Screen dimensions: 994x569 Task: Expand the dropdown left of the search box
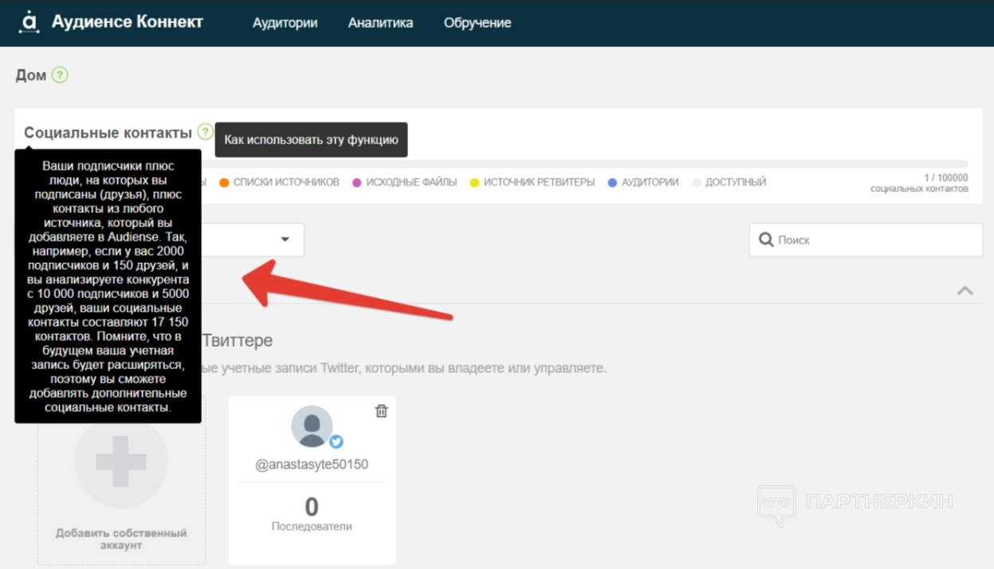(285, 240)
